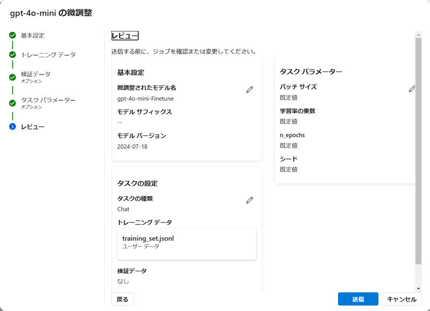Go to the 基本設定 wizard step

pyautogui.click(x=33, y=35)
